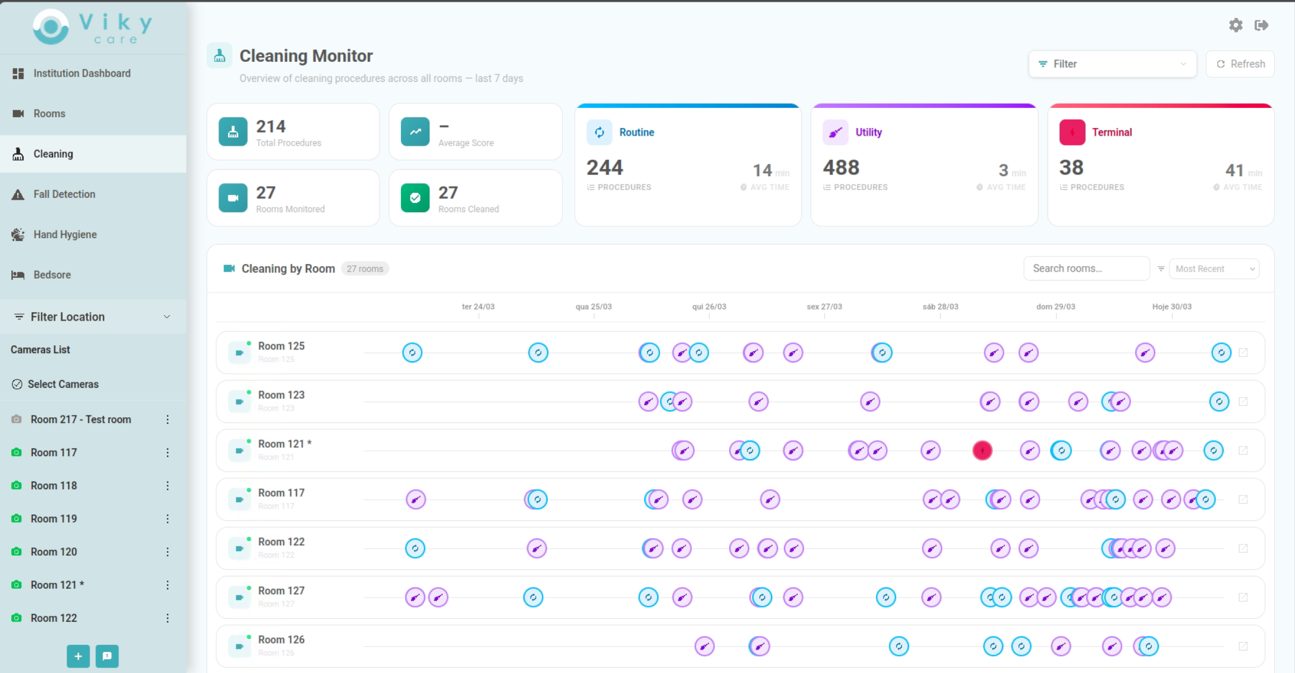This screenshot has height=673, width=1295.
Task: Toggle Room 118 camera in Cameras List
Action: pos(17,486)
